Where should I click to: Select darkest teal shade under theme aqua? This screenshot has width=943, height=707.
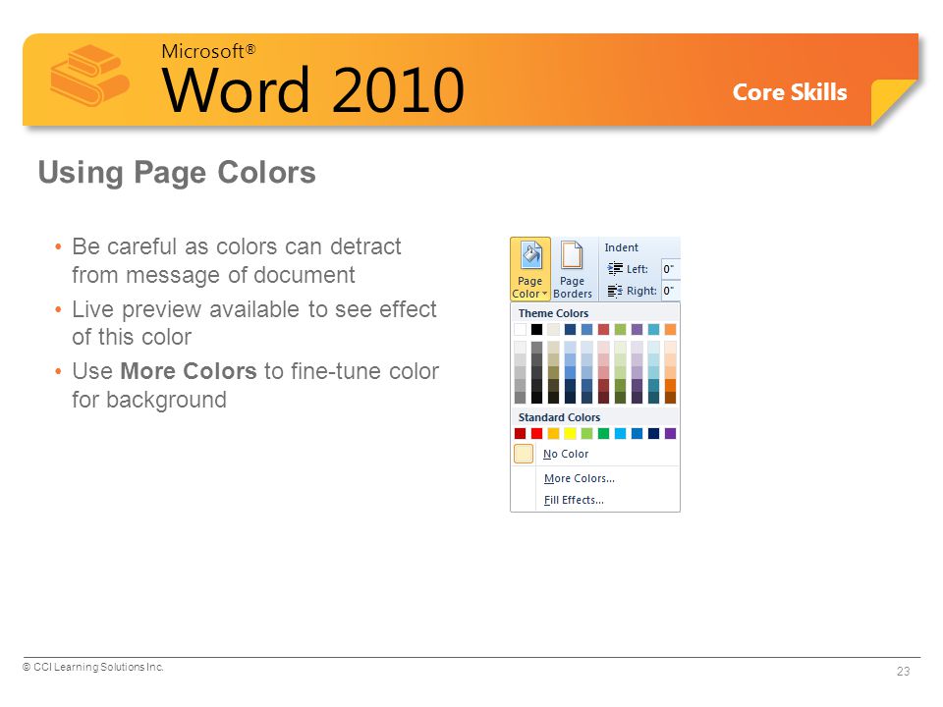point(654,398)
